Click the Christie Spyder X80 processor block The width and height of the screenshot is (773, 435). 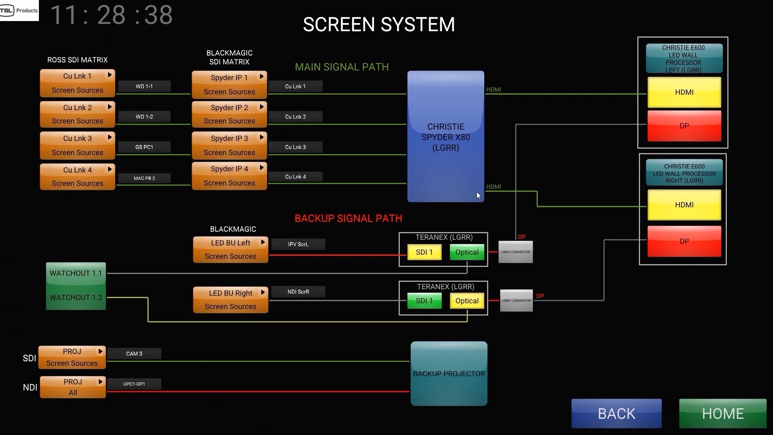tap(445, 136)
